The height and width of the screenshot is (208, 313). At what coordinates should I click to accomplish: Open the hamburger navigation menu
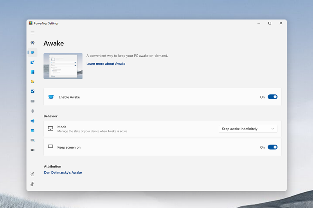point(32,33)
